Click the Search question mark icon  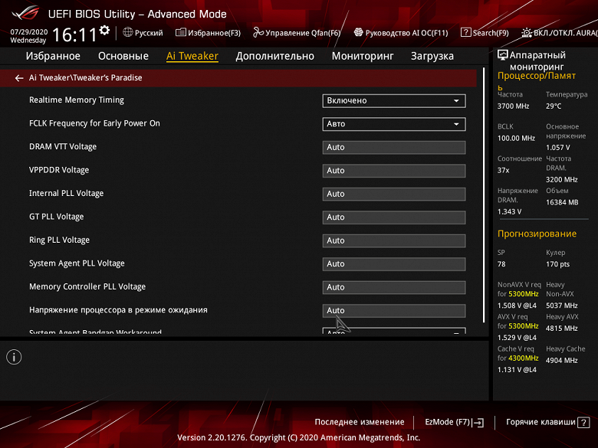tap(465, 32)
